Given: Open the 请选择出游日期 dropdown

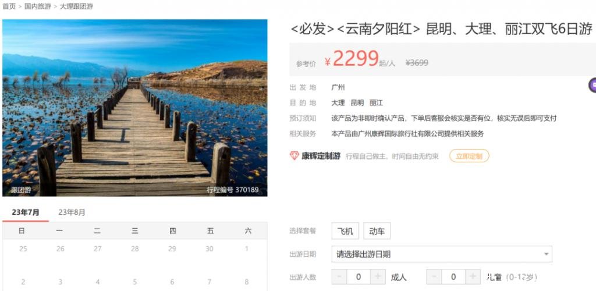Looking at the screenshot, I should coord(442,254).
